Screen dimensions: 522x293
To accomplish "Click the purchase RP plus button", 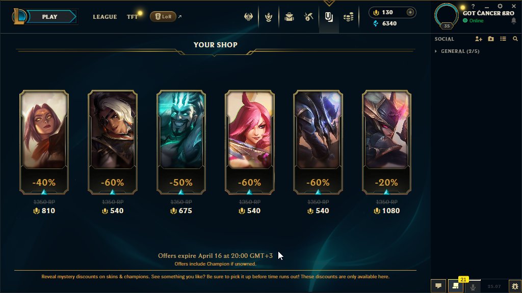I will click(410, 12).
